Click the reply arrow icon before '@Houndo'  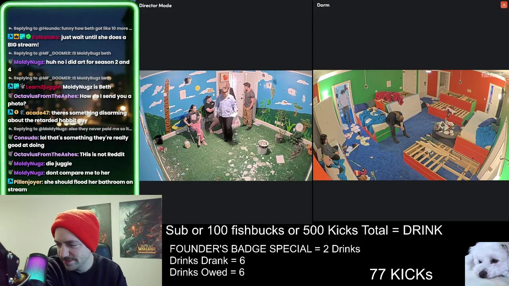(x=10, y=29)
